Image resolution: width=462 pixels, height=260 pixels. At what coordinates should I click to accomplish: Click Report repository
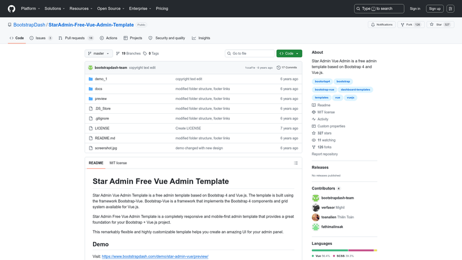coord(325,154)
